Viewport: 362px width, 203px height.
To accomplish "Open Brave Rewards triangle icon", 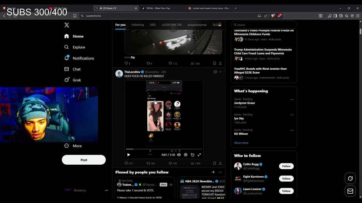I will pos(279,16).
